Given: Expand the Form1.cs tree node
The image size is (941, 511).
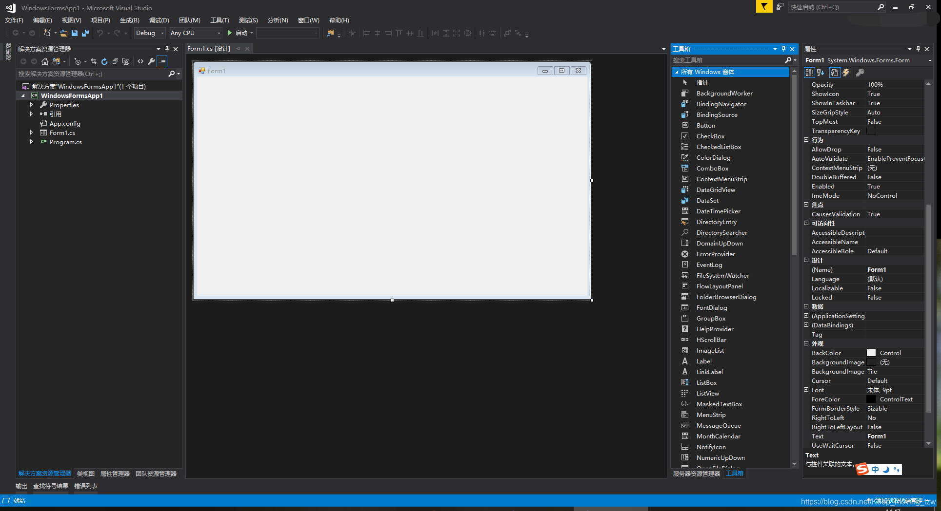Looking at the screenshot, I should point(32,132).
